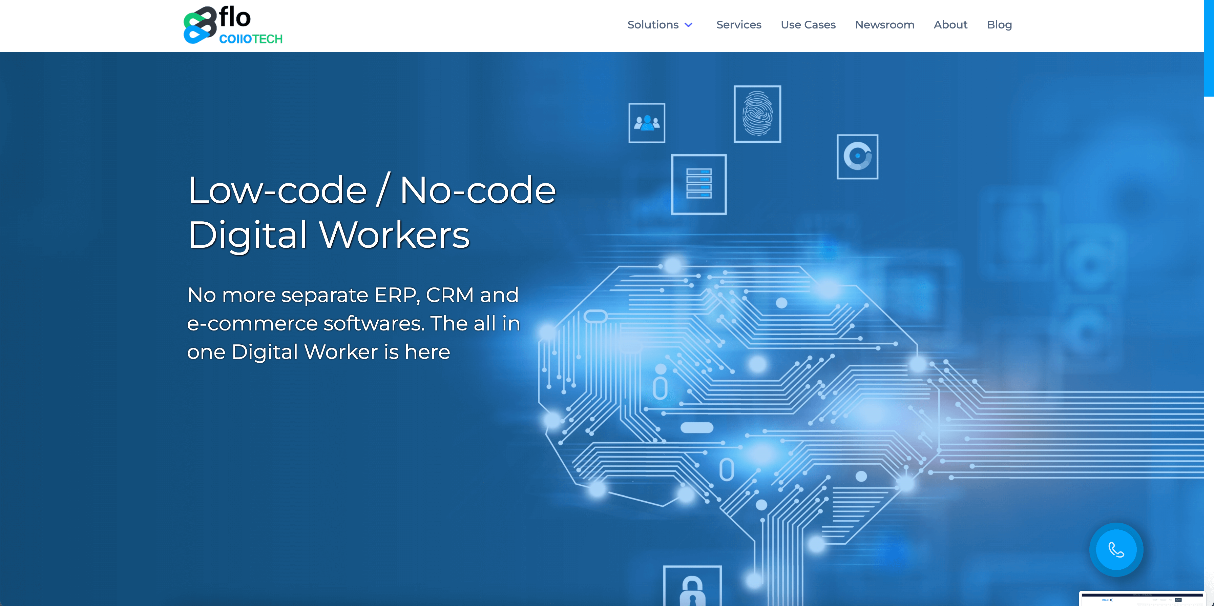Open the About page

pyautogui.click(x=950, y=24)
